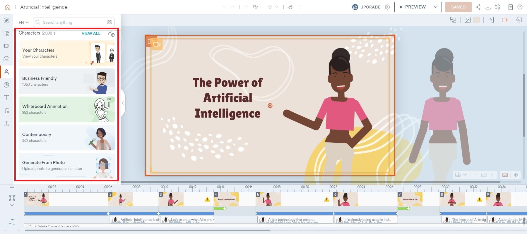Viewport: 527px width, 234px height.
Task: Open the Music library in sidebar
Action: (6, 111)
